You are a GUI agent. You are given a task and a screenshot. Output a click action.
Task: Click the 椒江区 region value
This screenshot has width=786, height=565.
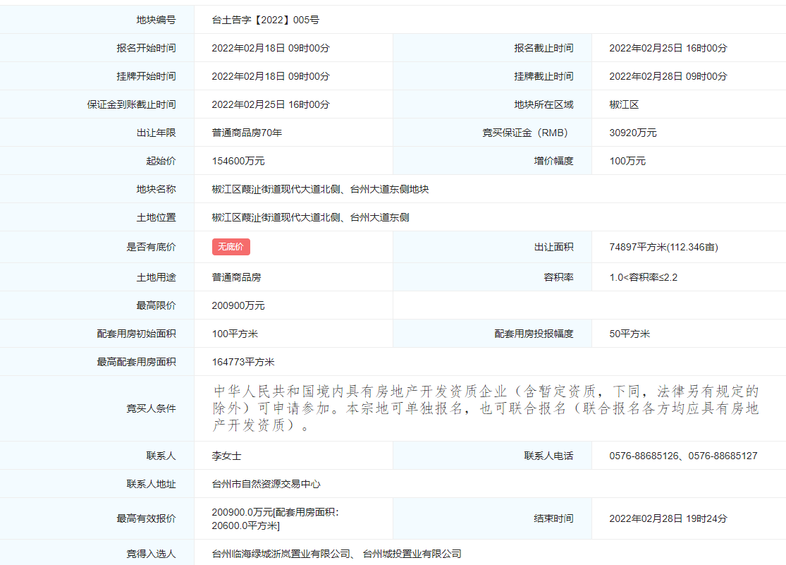(x=624, y=104)
